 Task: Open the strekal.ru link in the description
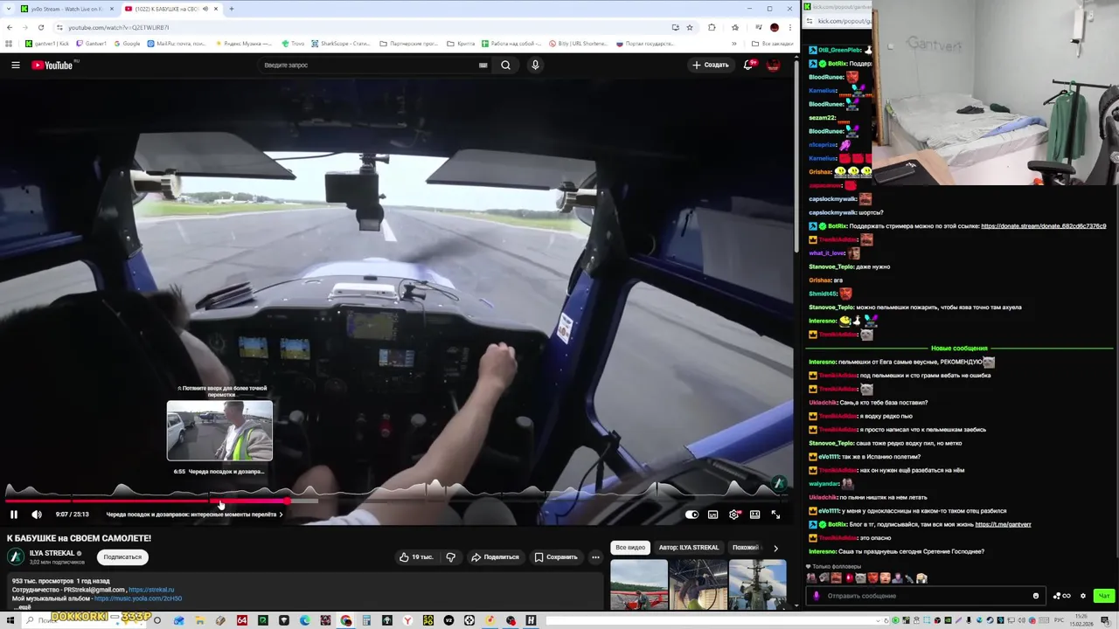[x=151, y=590]
